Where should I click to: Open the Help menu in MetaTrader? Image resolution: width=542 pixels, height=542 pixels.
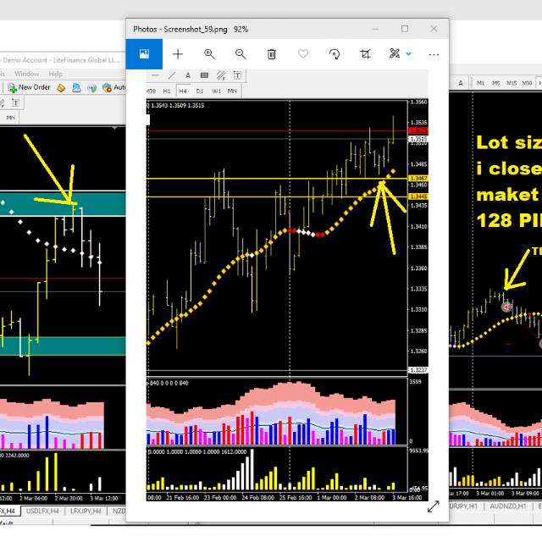pos(55,74)
